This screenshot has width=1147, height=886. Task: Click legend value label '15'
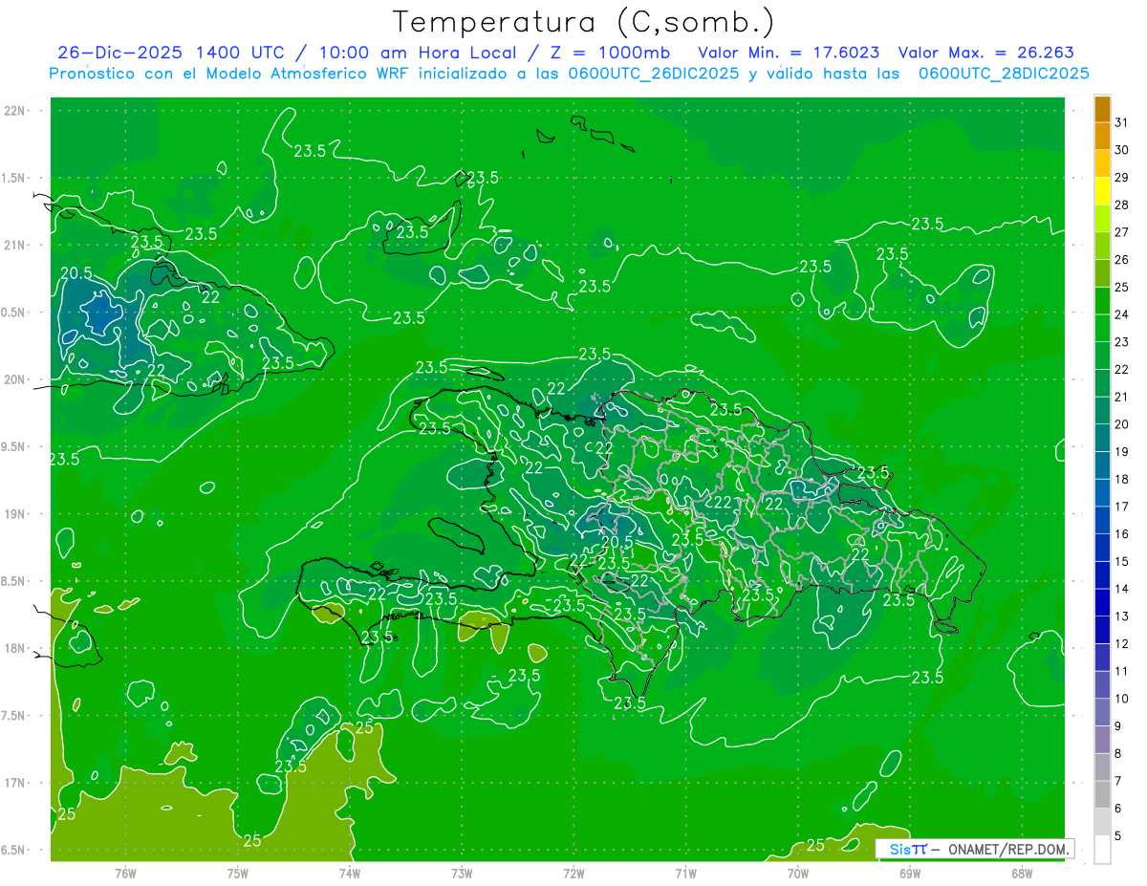pos(1122,562)
